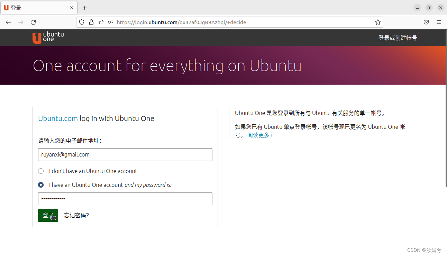
Task: Click the address bar URL
Action: pos(181,22)
